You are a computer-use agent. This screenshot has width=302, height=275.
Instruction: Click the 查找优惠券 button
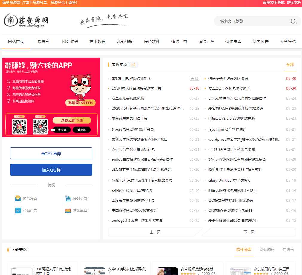51,153
